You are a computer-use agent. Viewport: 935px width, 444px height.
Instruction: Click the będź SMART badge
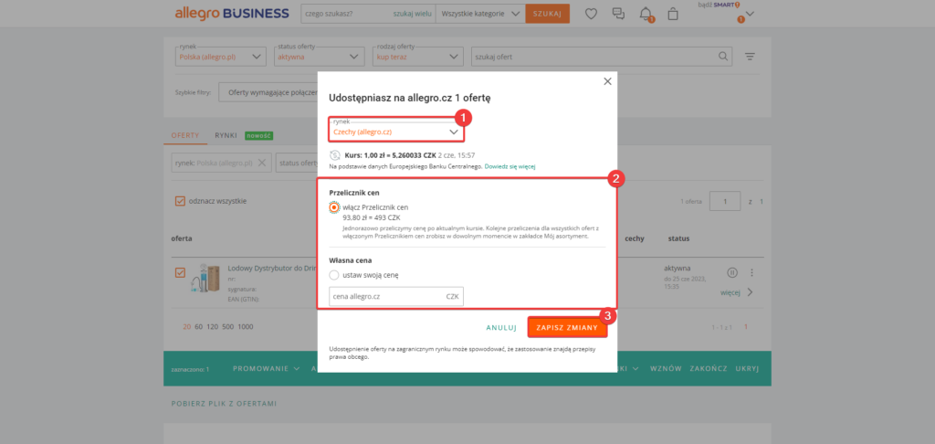[719, 5]
